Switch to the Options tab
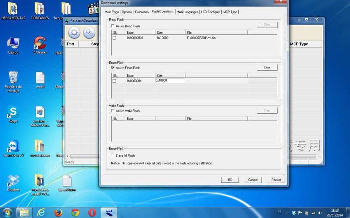The height and width of the screenshot is (218, 350). point(127,12)
